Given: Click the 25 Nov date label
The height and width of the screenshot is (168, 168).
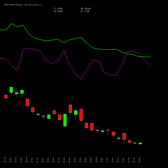Looking at the screenshot, I should tap(21, 160).
